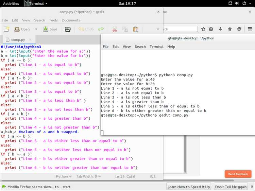Screen dimensions: 255x191
Task: Open a file with the Open button
Action: pos(22,29)
